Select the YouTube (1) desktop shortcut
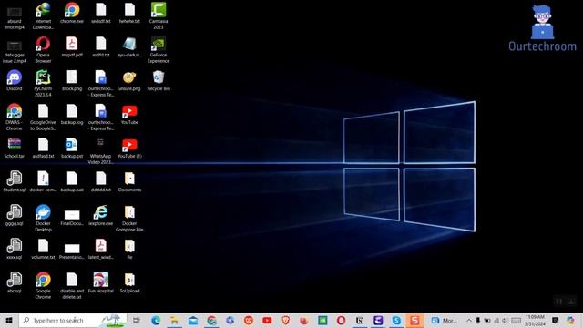 pyautogui.click(x=129, y=148)
